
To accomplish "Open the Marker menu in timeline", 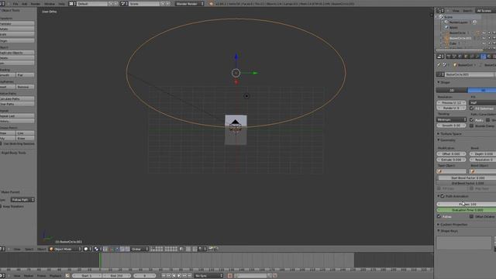I will point(29,276).
